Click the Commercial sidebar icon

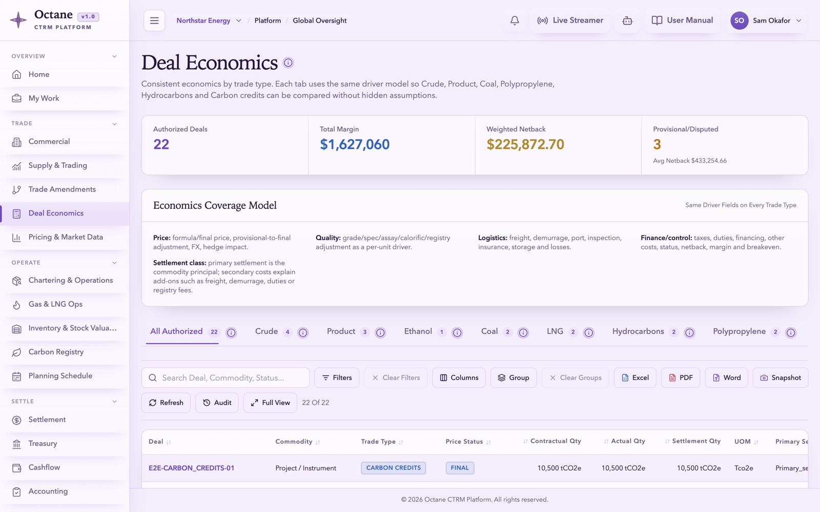pos(17,142)
